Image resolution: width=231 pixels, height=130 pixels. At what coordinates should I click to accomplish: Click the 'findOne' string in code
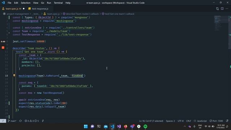[77, 75]
